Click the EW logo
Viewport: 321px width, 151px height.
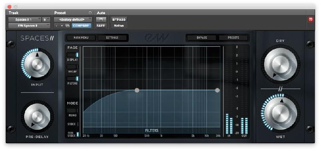157,37
